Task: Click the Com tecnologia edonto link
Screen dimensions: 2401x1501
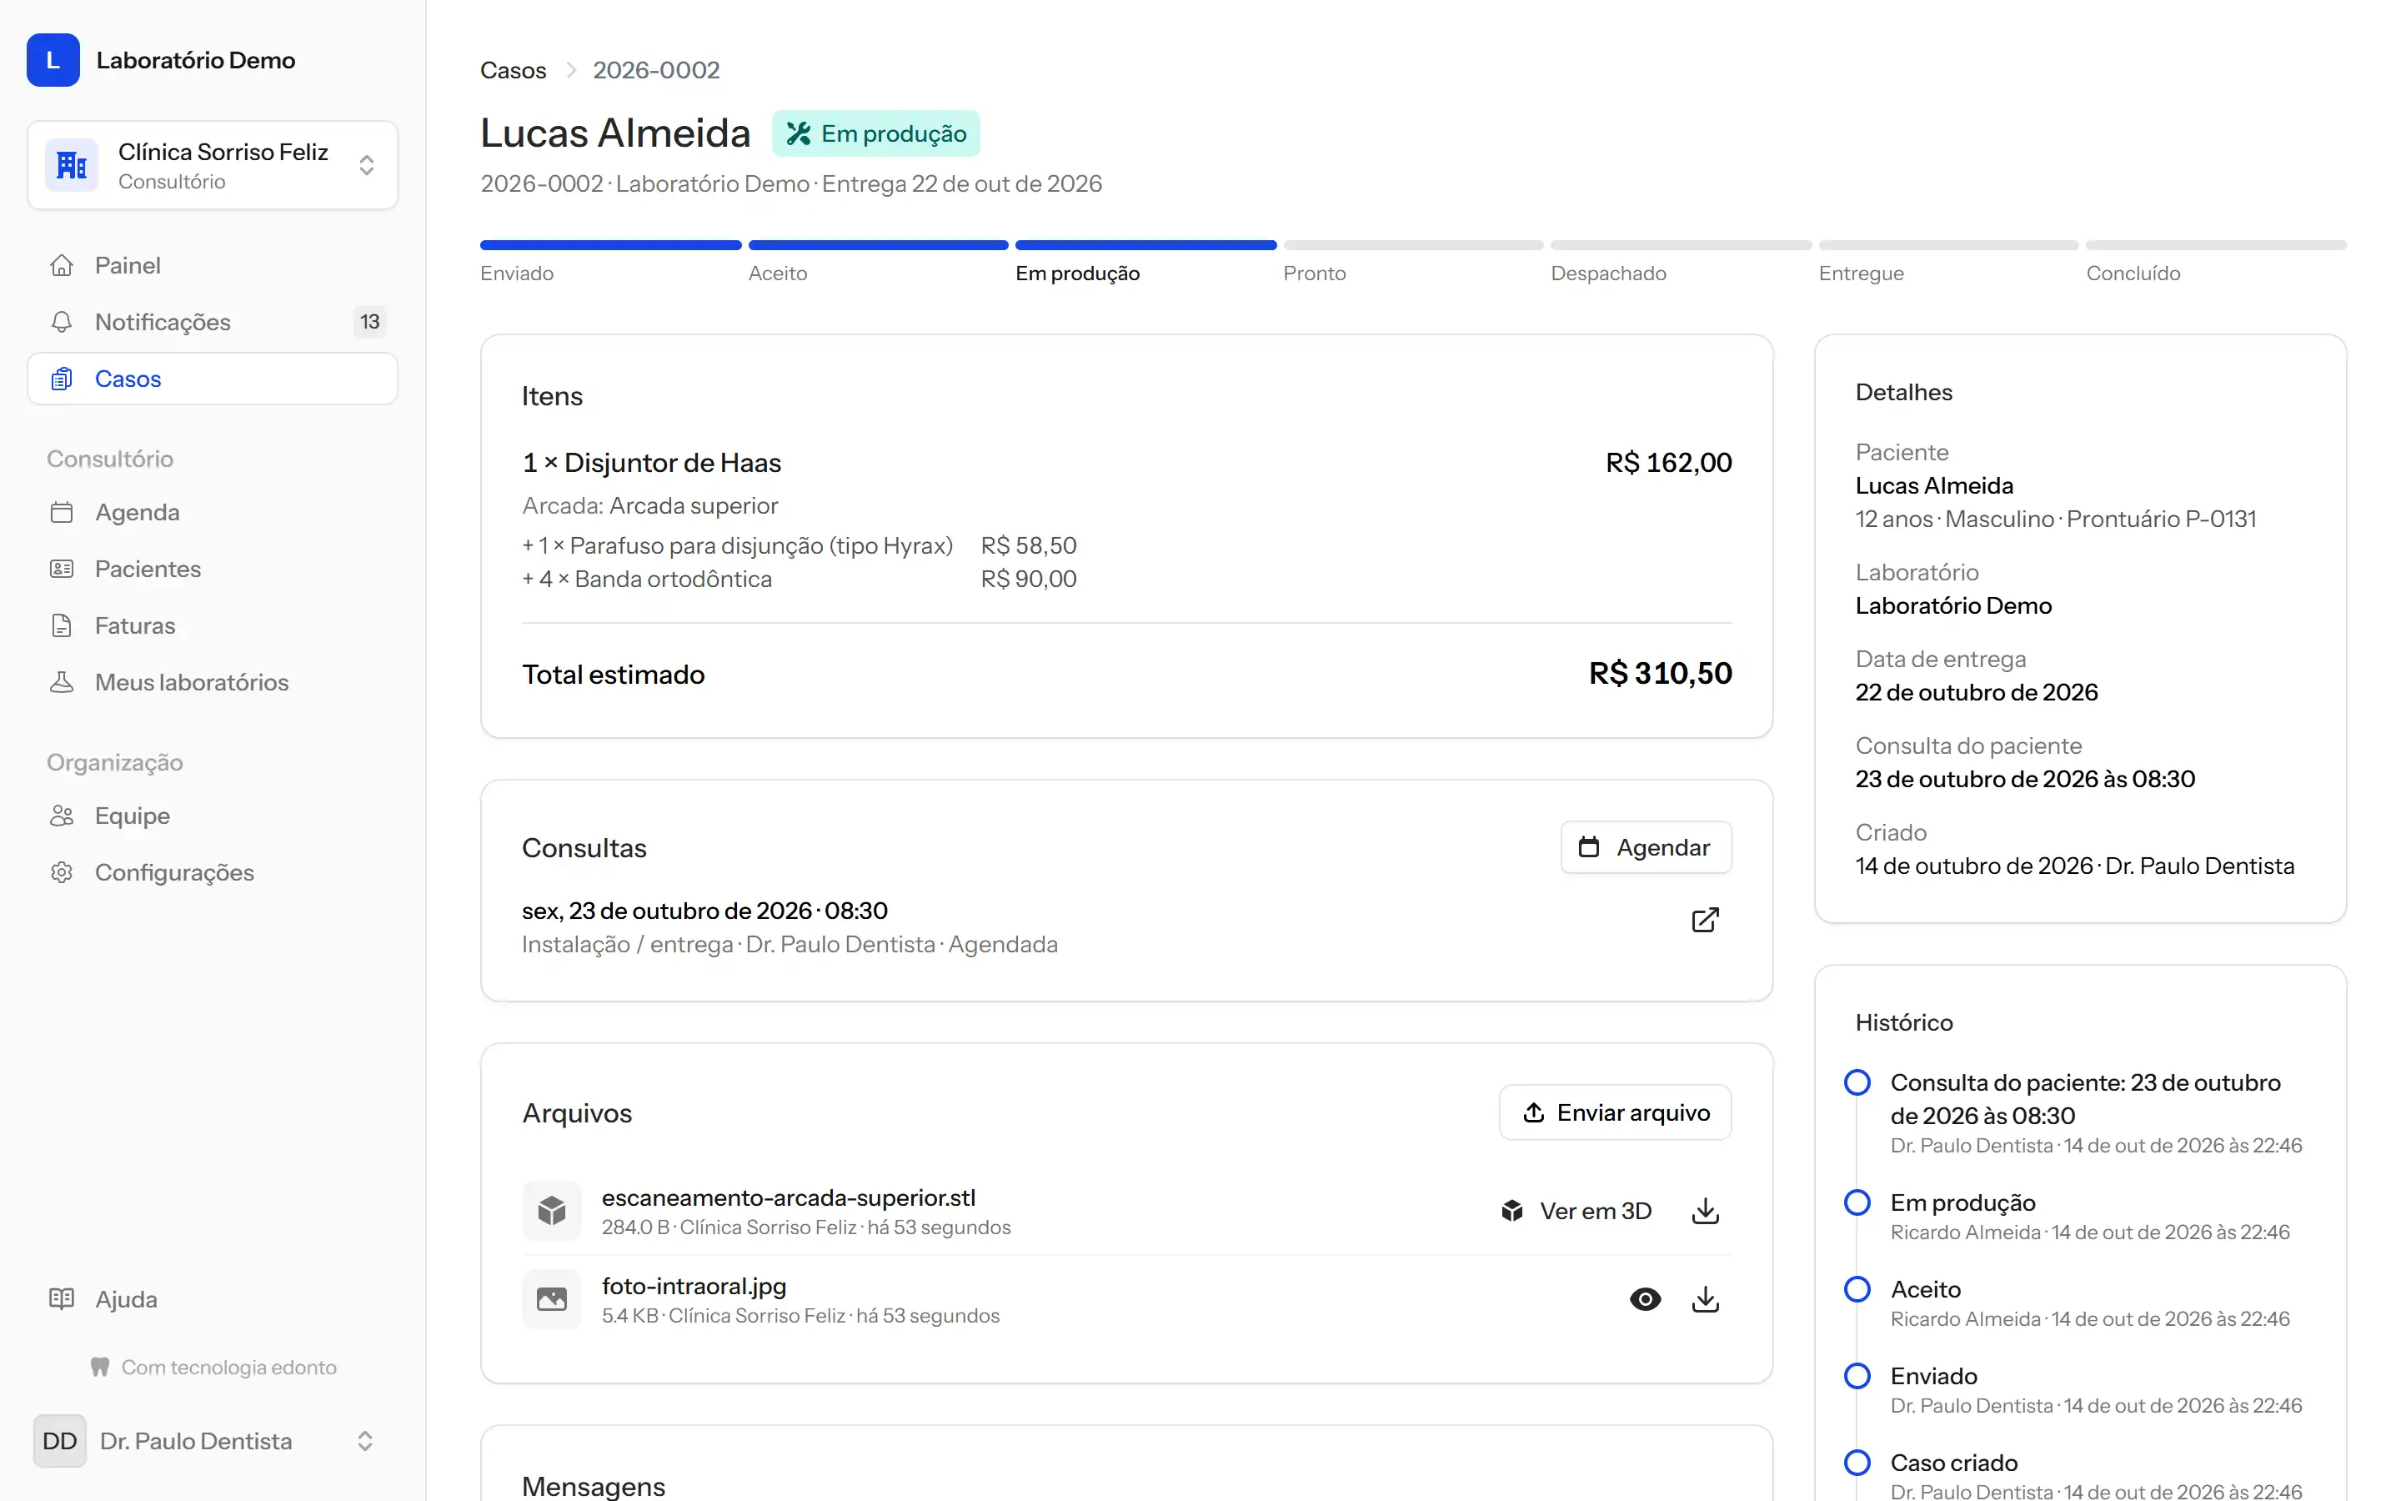Action: point(213,1367)
